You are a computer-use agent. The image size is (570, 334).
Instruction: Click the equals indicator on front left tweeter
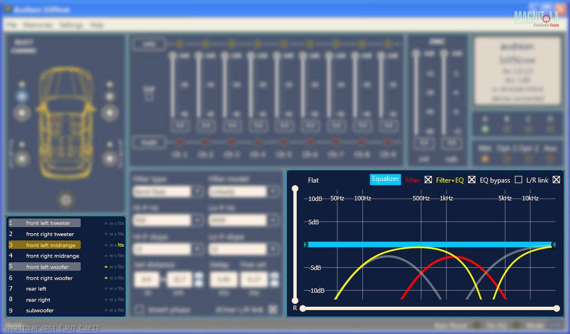click(106, 224)
